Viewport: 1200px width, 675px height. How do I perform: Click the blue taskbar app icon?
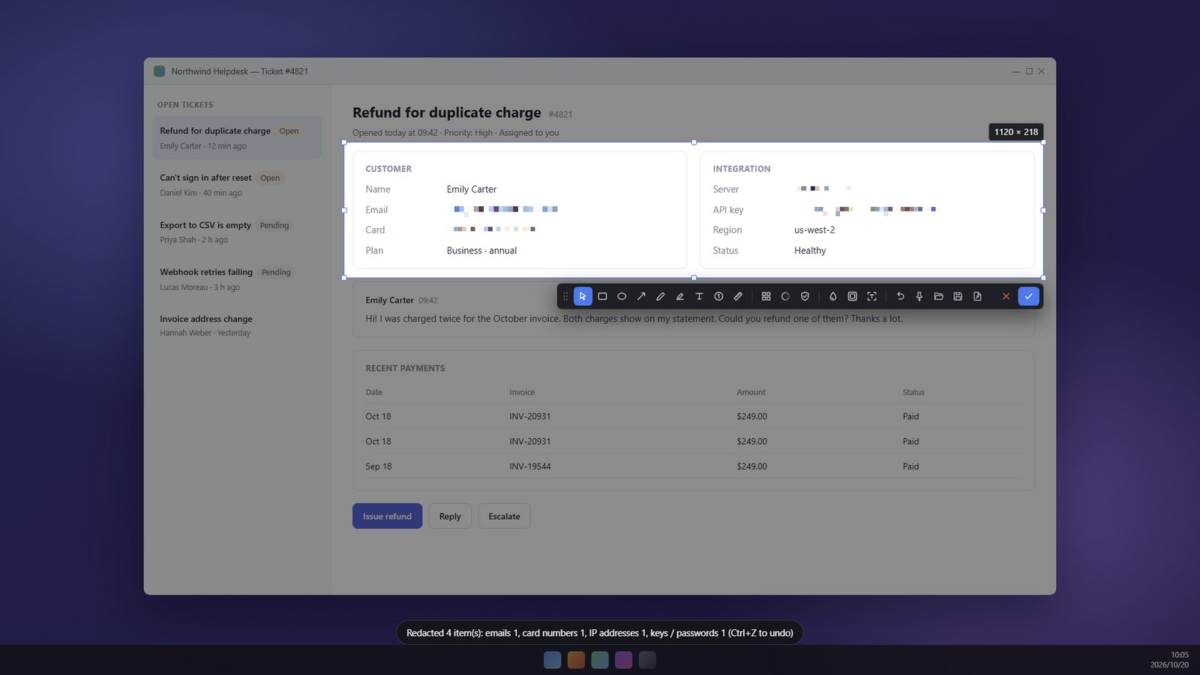point(552,660)
